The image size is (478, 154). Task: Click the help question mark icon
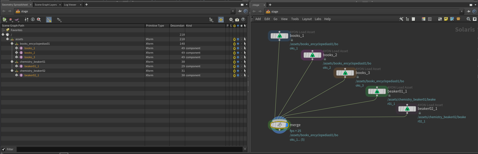tap(243, 20)
